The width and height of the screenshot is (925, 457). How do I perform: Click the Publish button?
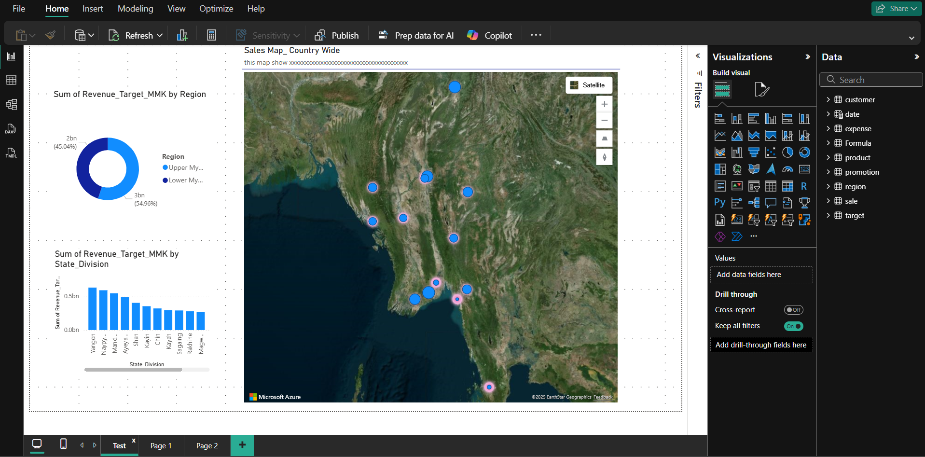[x=337, y=35]
